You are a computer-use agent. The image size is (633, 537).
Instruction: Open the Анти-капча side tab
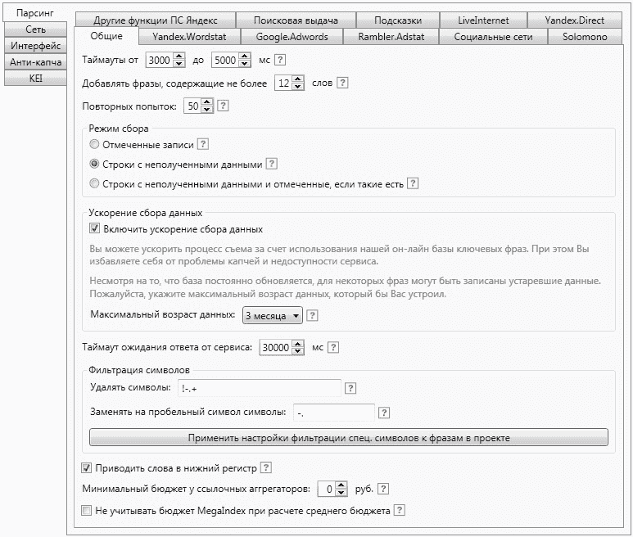pyautogui.click(x=35, y=62)
